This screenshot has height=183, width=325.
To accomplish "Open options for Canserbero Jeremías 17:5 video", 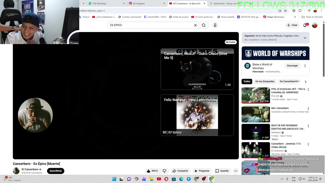I will (308, 144).
